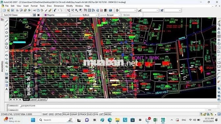Expand the undo history dropdown arrow

click(x=58, y=10)
